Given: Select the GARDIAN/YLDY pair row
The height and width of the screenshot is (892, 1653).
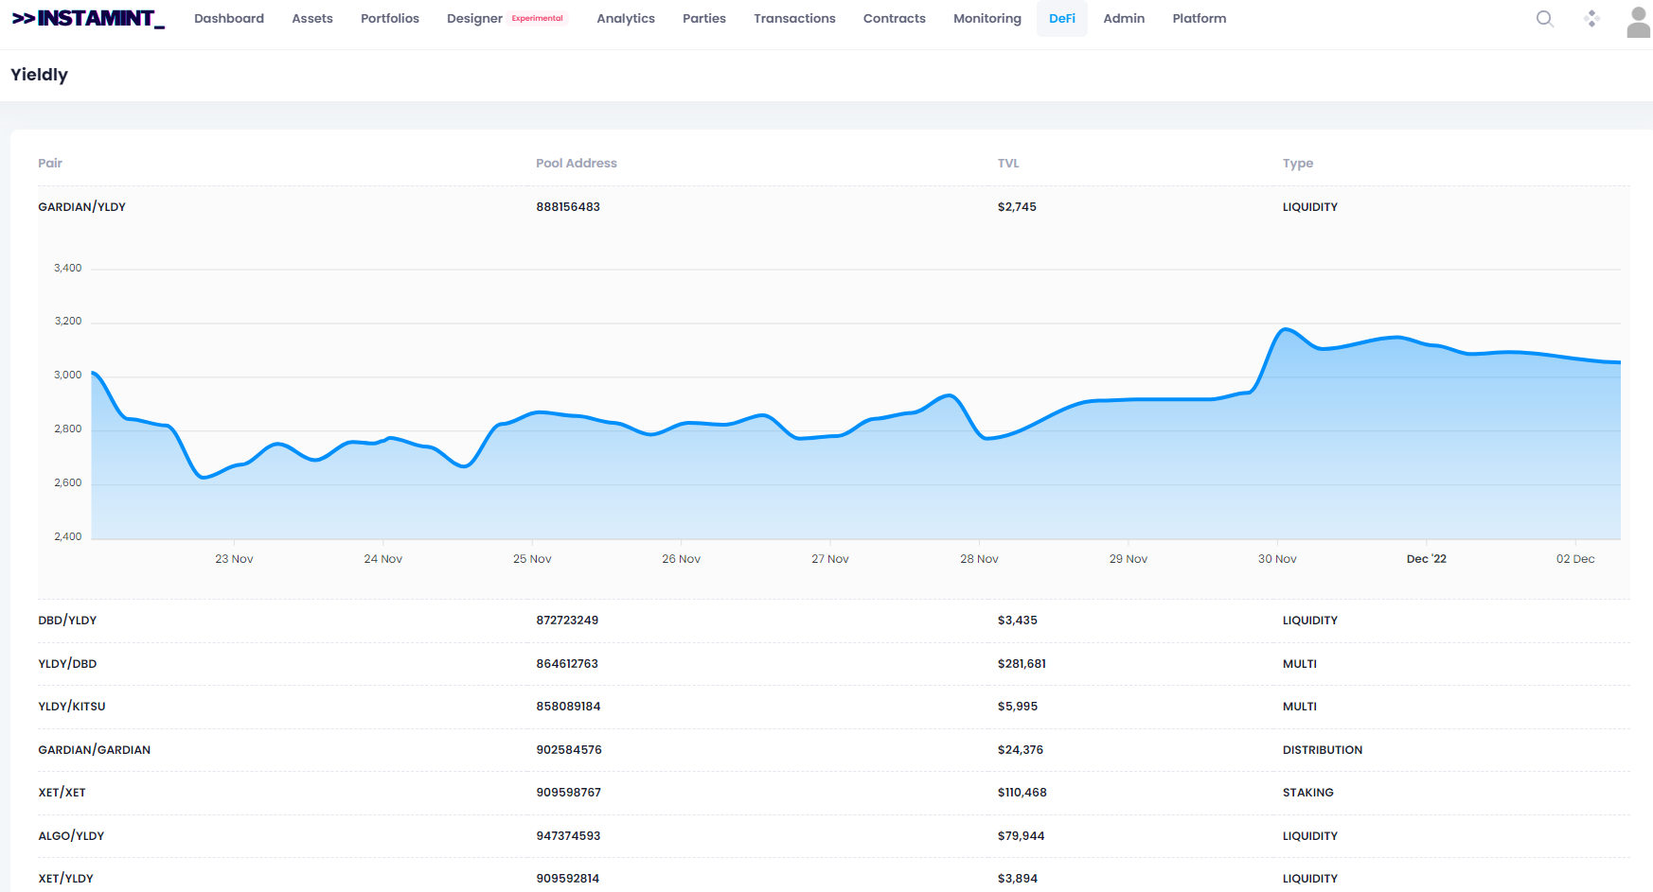Looking at the screenshot, I should [833, 207].
